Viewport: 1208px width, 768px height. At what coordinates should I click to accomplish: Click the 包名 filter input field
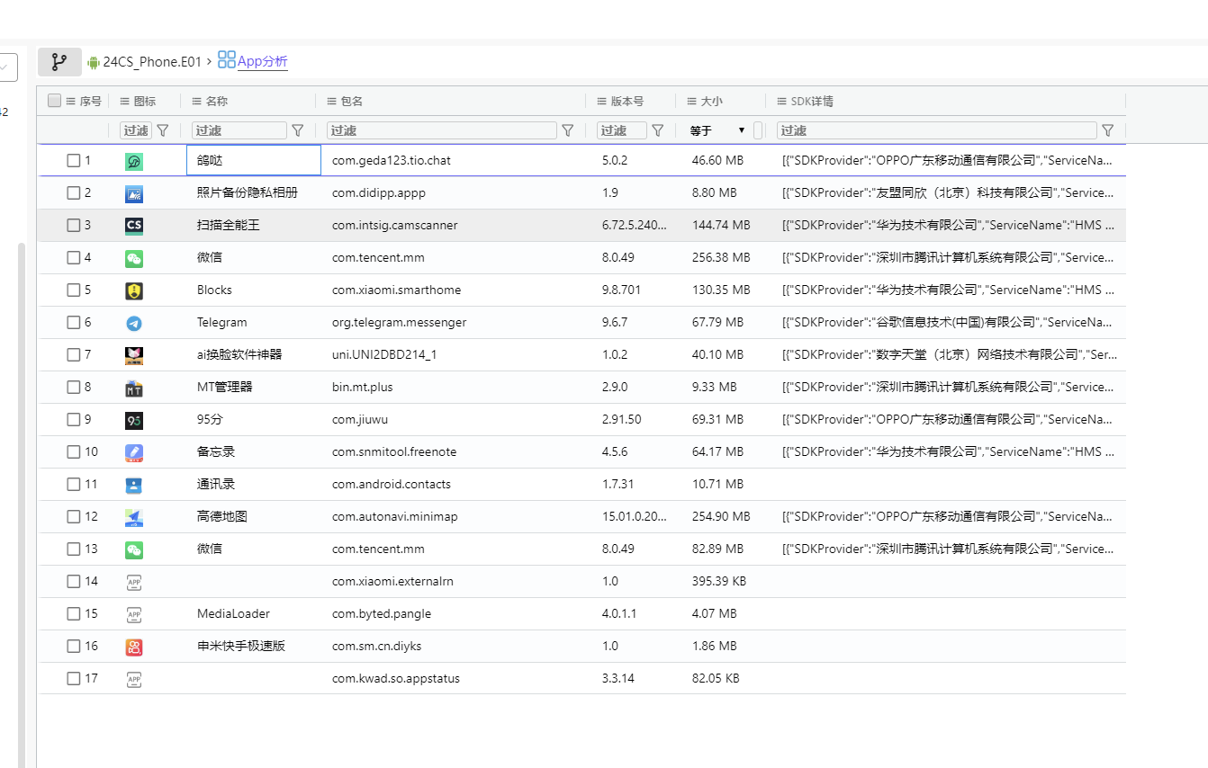click(442, 130)
